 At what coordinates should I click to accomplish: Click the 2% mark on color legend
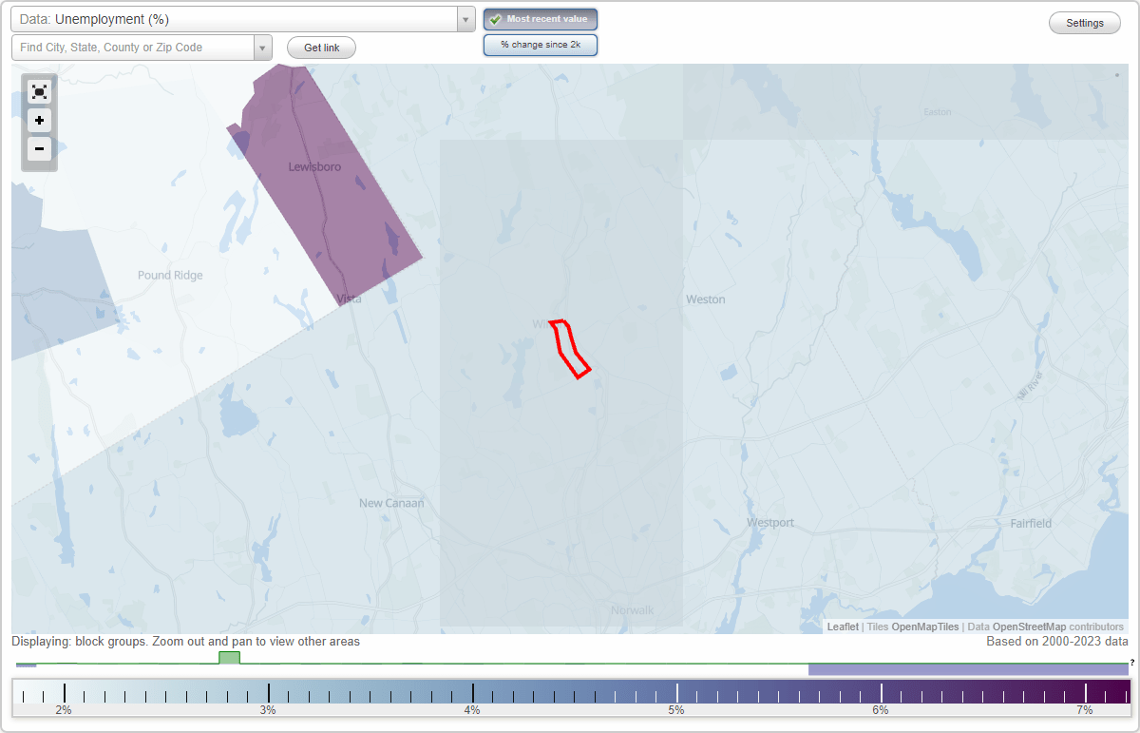click(64, 709)
